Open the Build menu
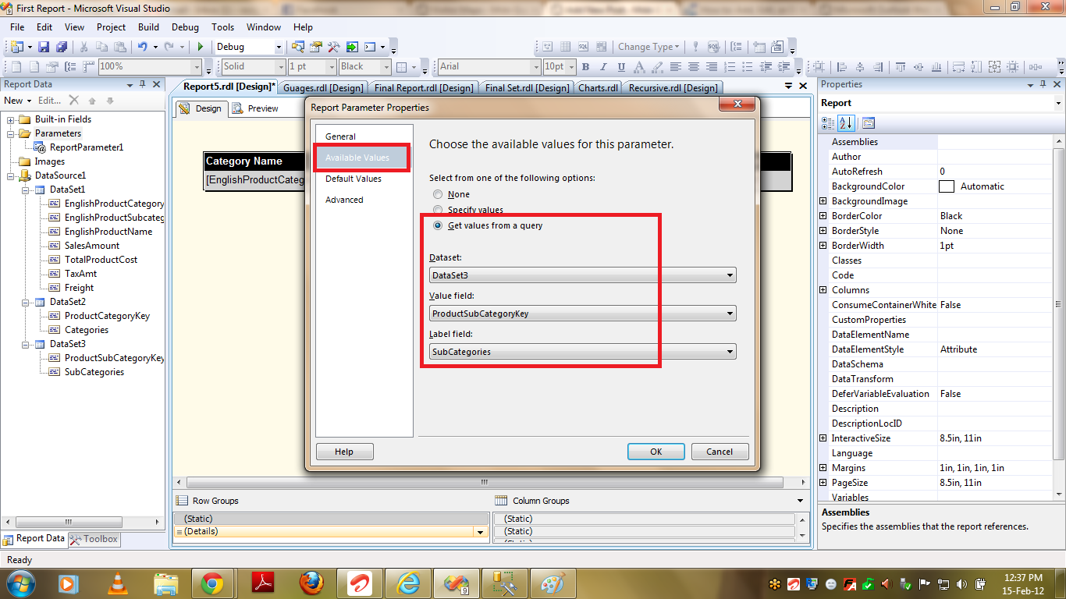The image size is (1066, 599). 148,27
